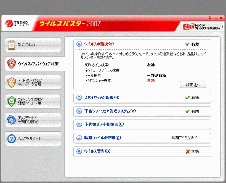Image resolution: width=226 pixels, height=183 pixels.
Task: Open the ヘルプとサポート tab
Action: (33, 139)
